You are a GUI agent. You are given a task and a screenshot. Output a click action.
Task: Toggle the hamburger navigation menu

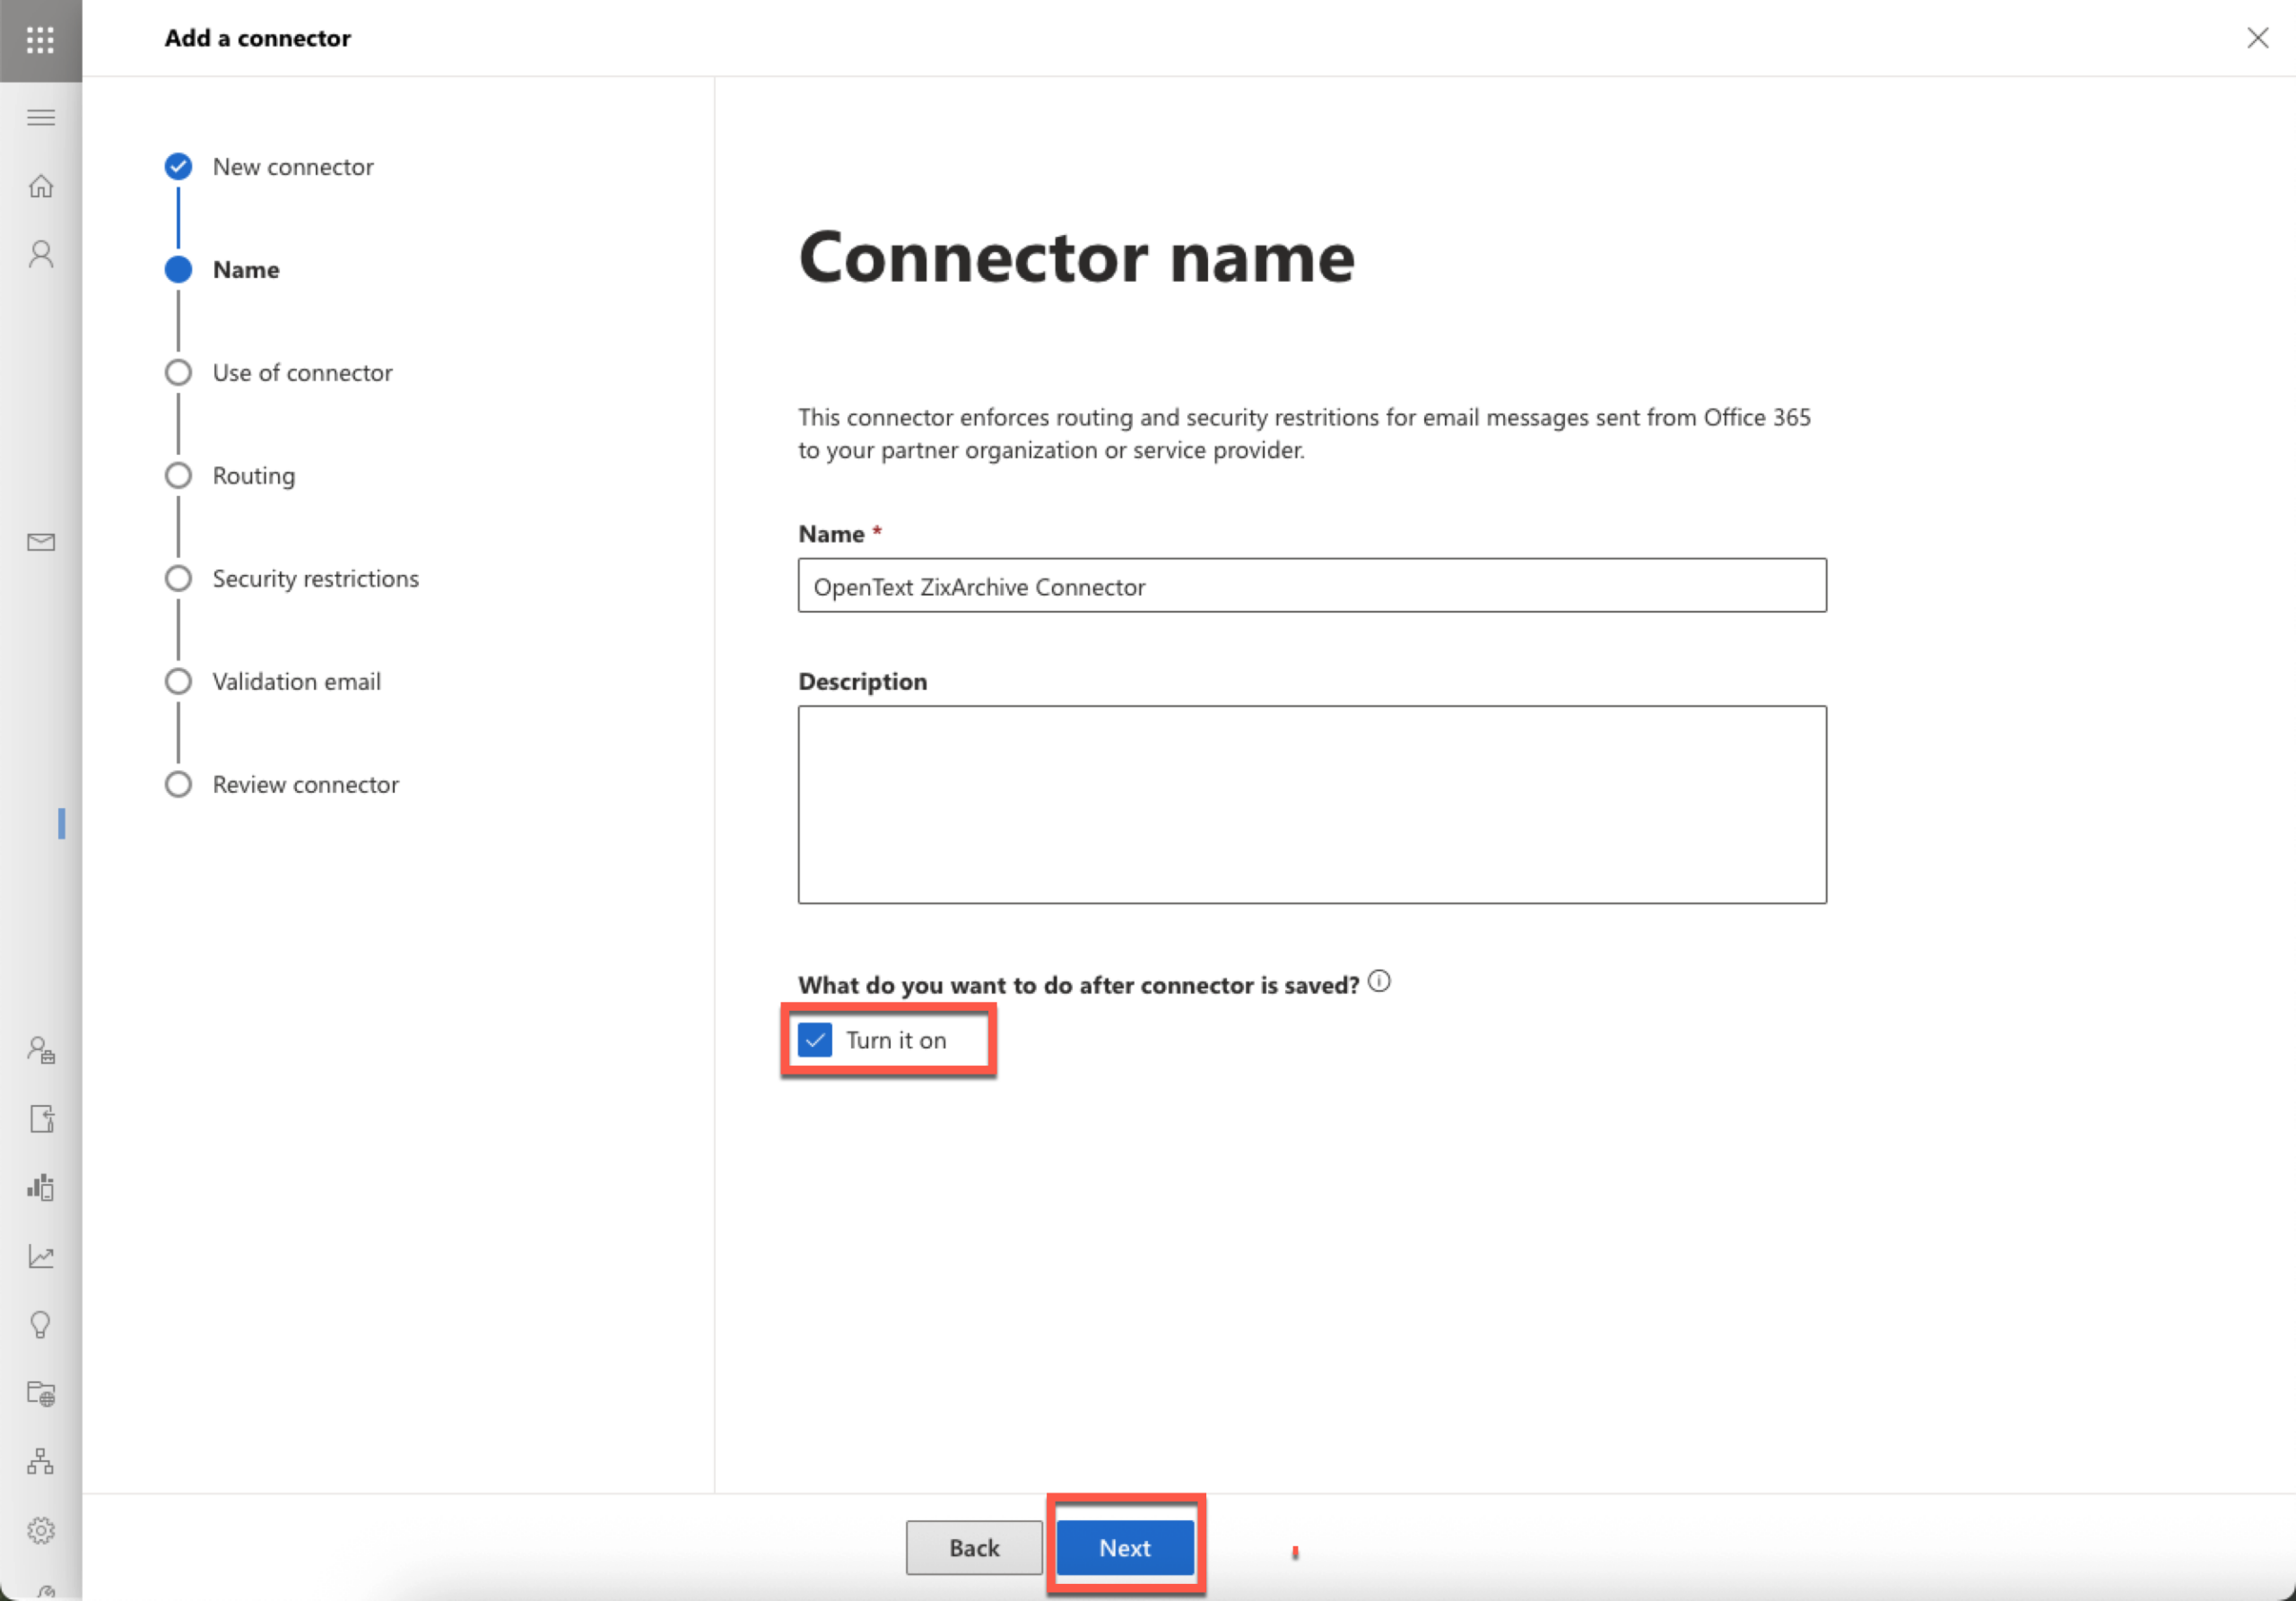pos(41,118)
